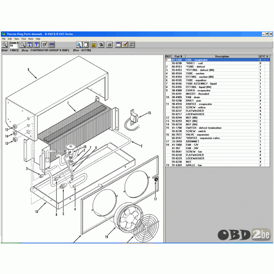The height and width of the screenshot is (274, 274).
Task: Click the GEN INFO toolbar button
Action: click(132, 45)
